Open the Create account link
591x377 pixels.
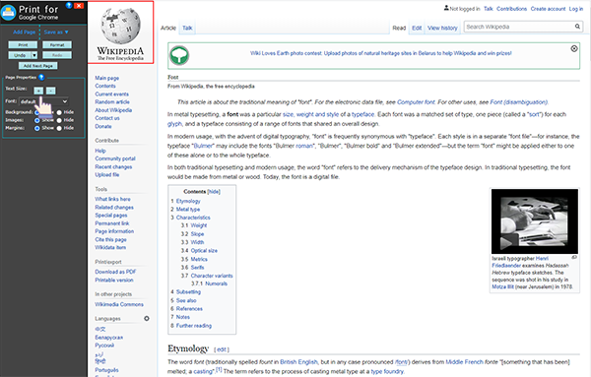(x=548, y=9)
